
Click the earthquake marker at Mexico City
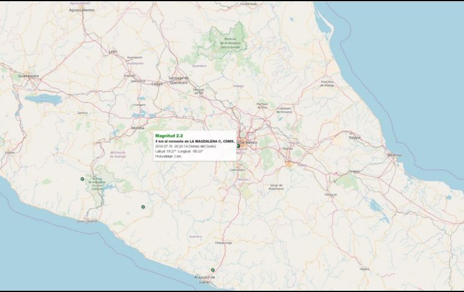click(x=238, y=146)
